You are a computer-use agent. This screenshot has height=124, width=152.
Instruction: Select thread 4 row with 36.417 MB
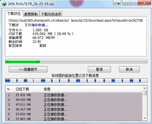tap(74, 109)
